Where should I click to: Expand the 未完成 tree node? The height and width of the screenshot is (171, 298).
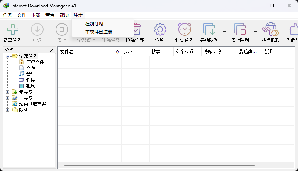click(8, 92)
